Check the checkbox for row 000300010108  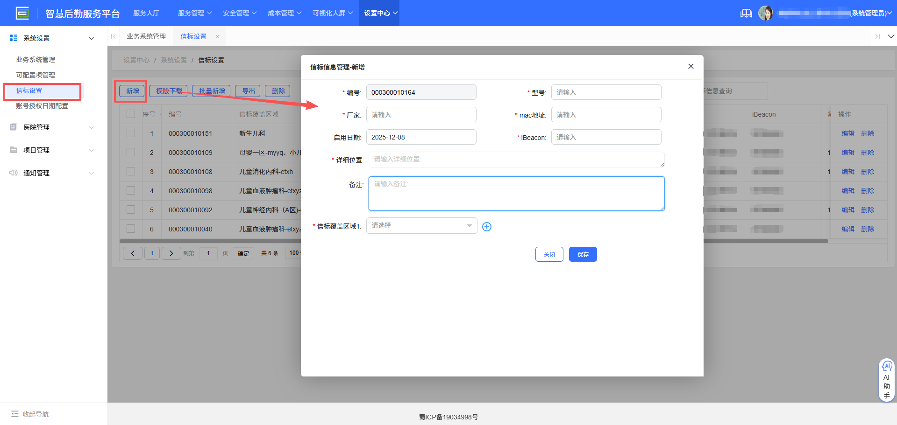tap(130, 172)
